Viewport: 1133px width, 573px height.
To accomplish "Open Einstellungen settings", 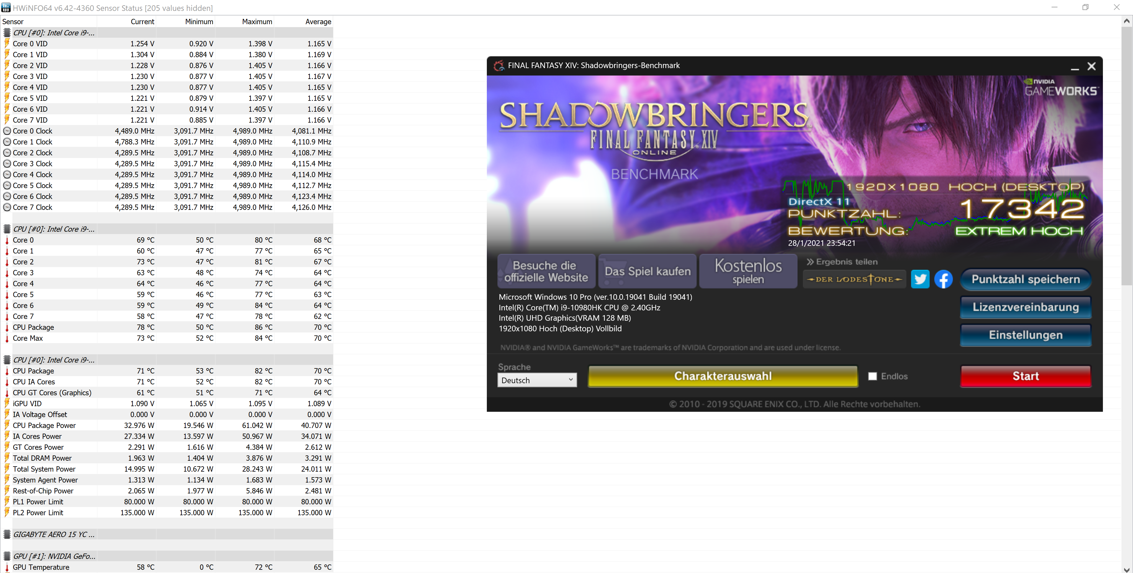I will pyautogui.click(x=1025, y=335).
